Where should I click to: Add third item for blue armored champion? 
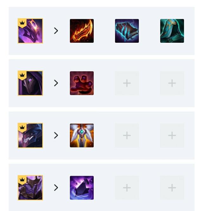pyautogui.click(x=172, y=135)
